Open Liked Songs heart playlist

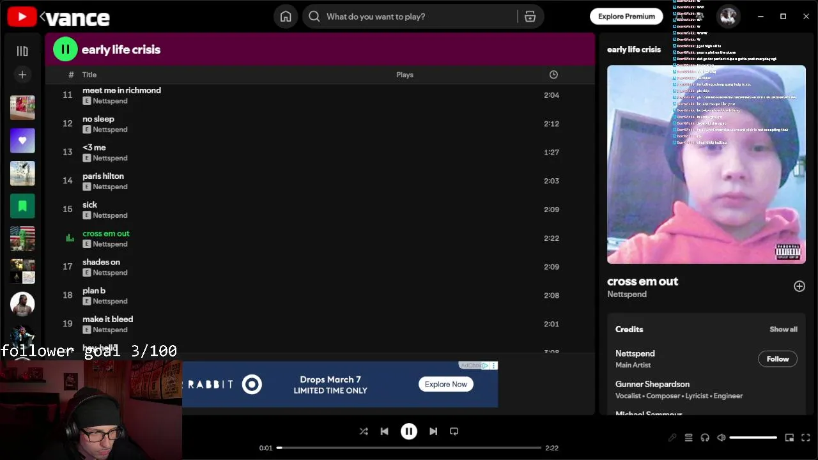pos(22,141)
